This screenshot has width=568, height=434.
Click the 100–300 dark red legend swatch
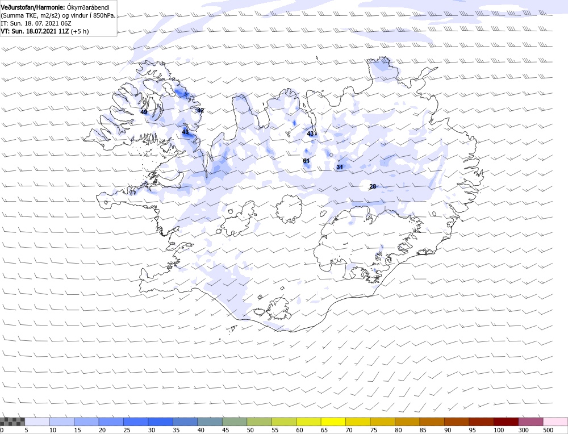(506, 422)
